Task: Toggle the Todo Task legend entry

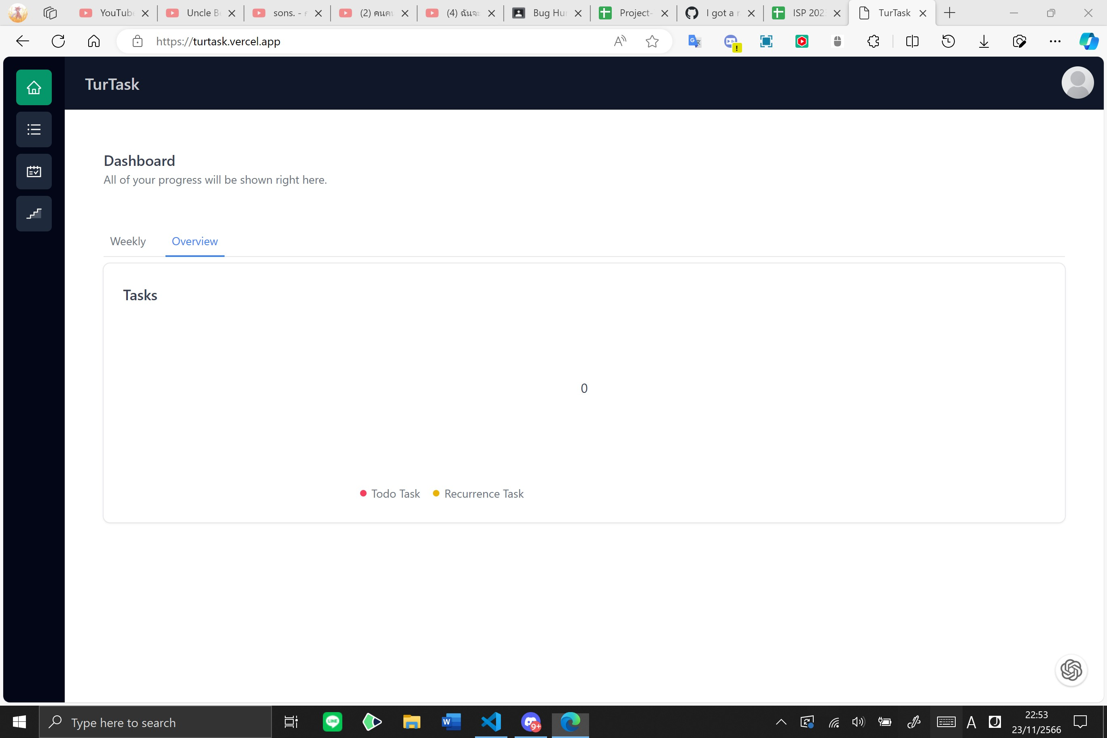Action: (389, 493)
